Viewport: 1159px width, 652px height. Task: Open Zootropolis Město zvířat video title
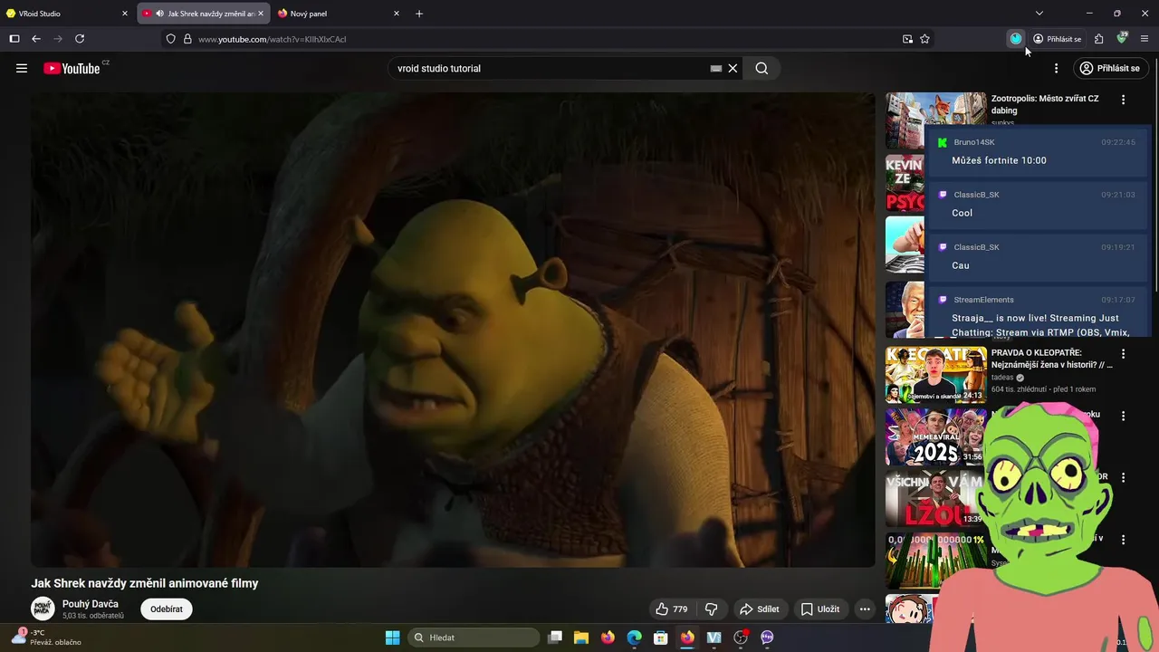click(x=1045, y=104)
